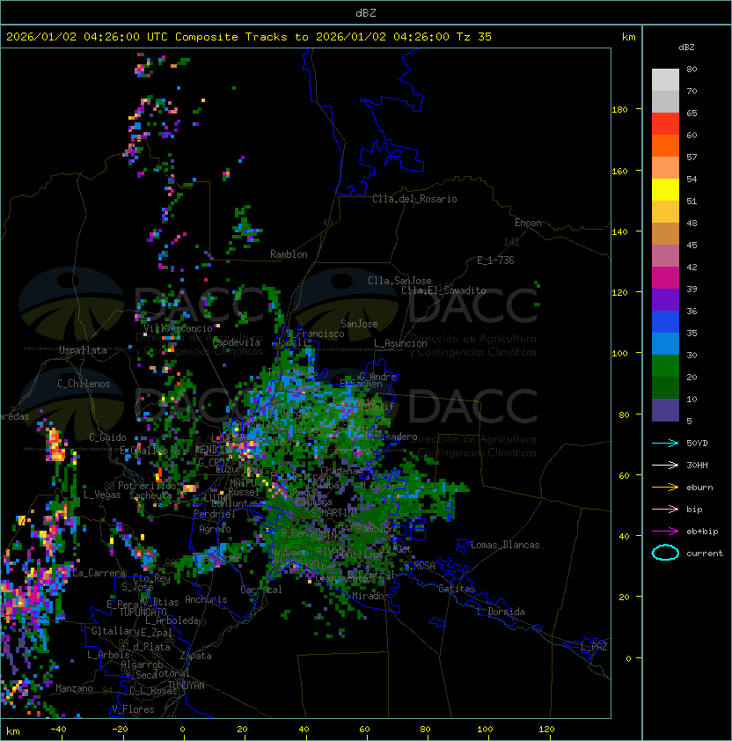Click the 'Agrelo' map label

(215, 529)
